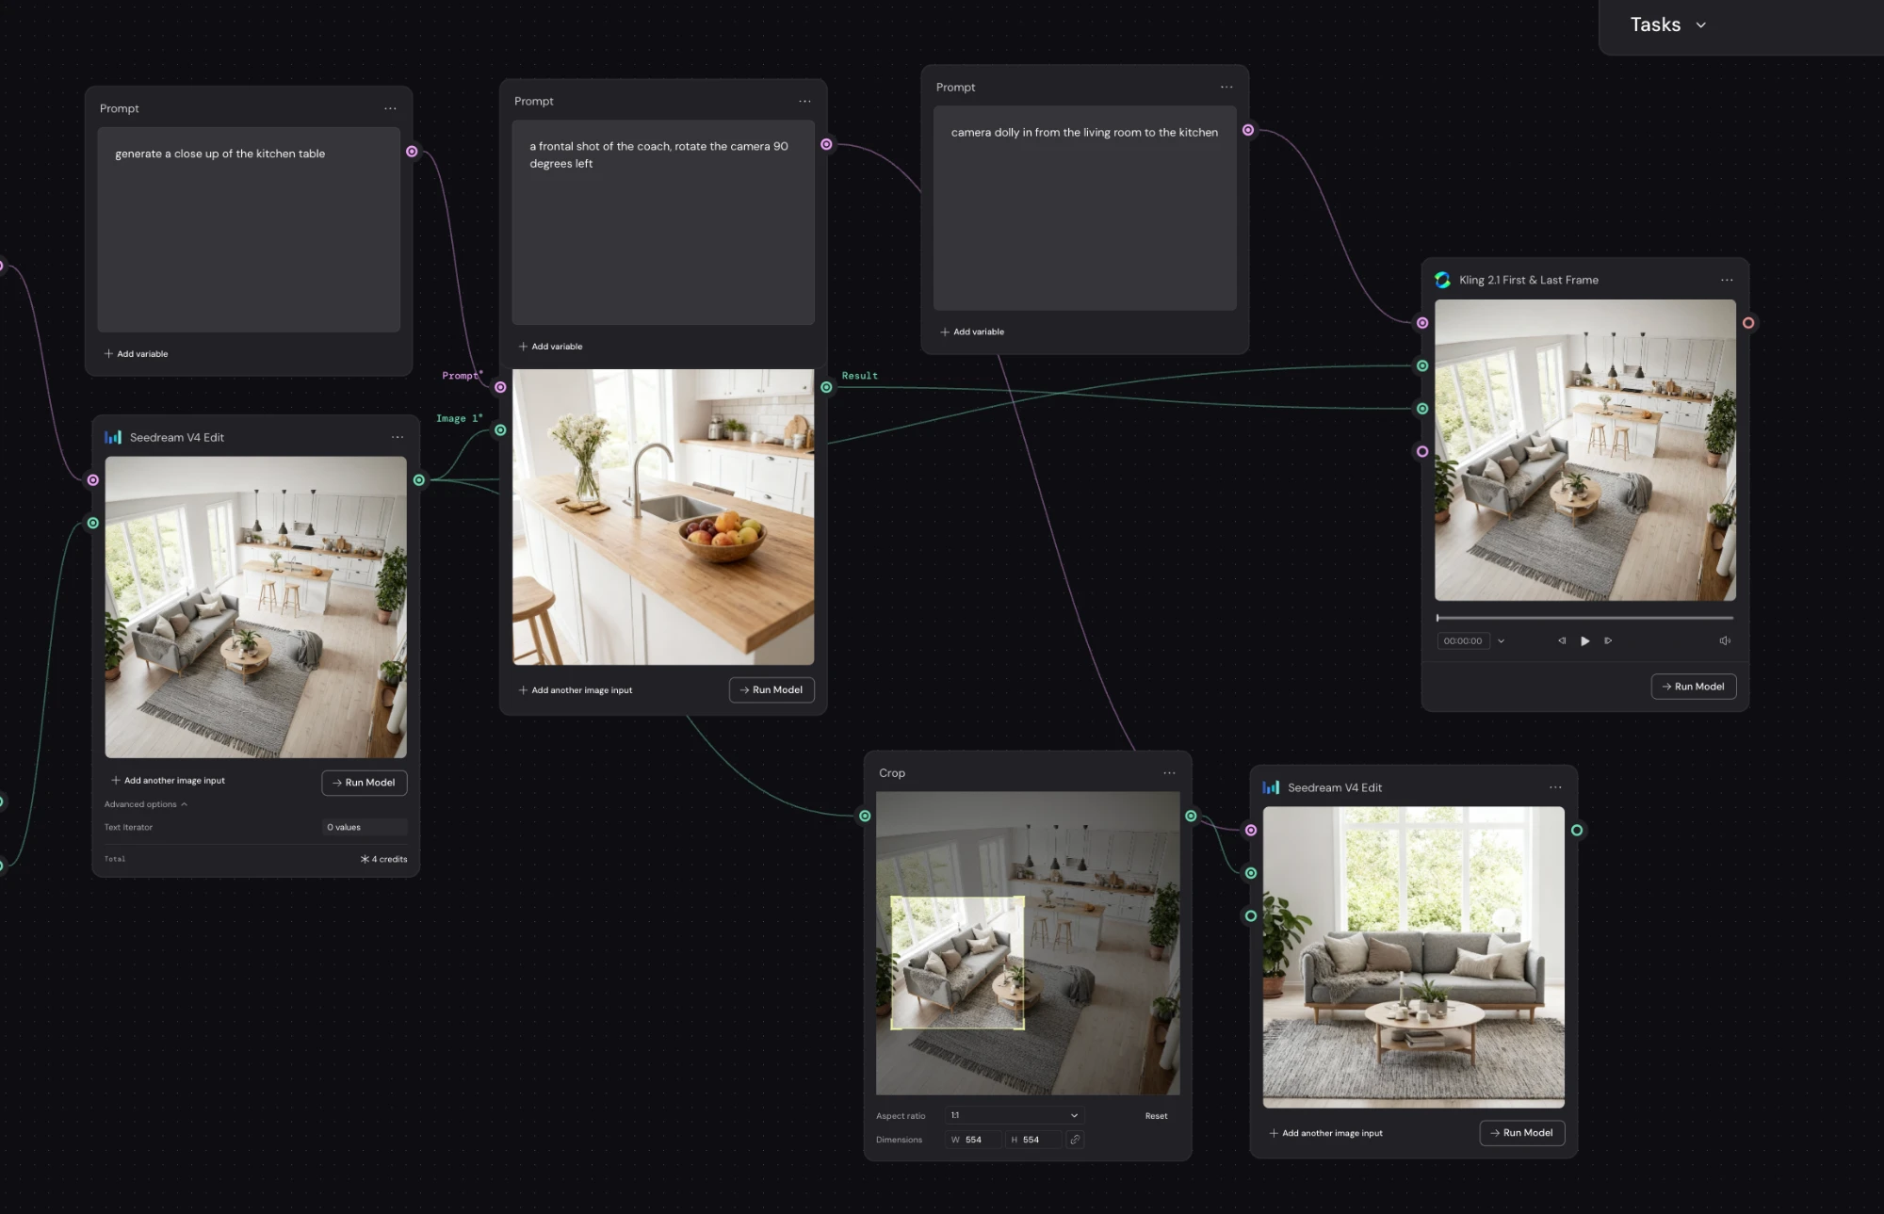Open the Aspect ratio 1:1 dropdown
The image size is (1884, 1214).
pos(1014,1115)
